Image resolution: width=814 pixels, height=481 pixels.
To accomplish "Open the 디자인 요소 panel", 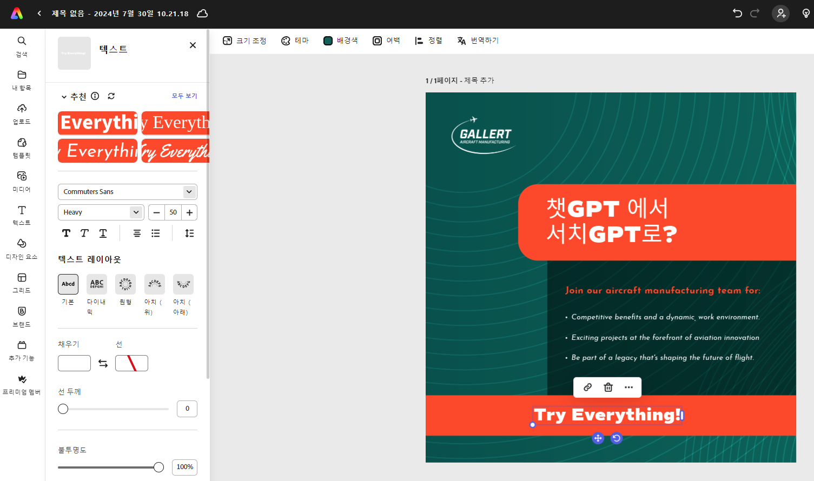I will coord(22,249).
